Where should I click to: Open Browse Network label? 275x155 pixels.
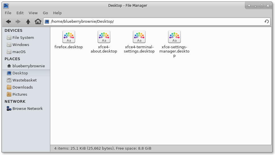coord(28,108)
